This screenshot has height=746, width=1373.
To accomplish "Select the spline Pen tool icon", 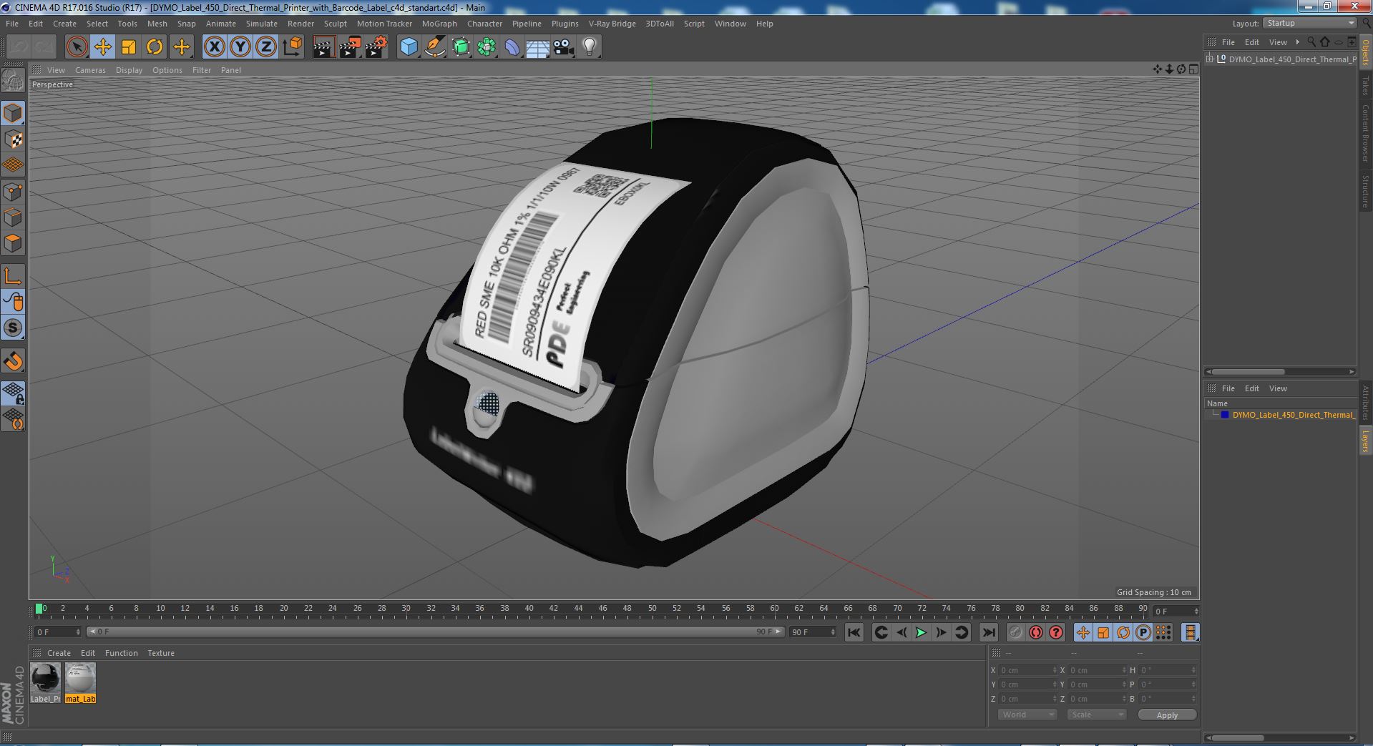I will [x=434, y=47].
